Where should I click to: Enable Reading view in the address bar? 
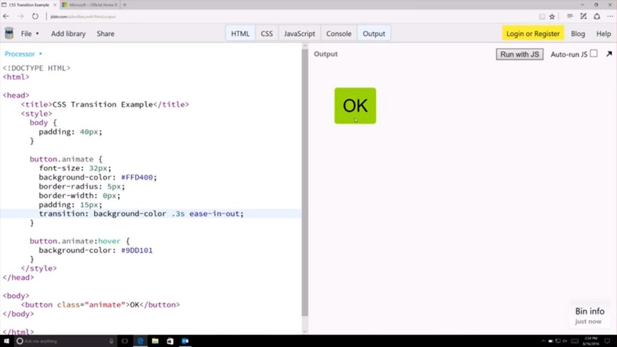[543, 16]
